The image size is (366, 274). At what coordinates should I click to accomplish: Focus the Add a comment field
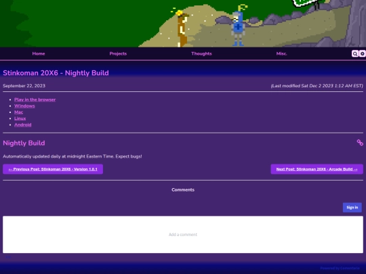click(183, 234)
